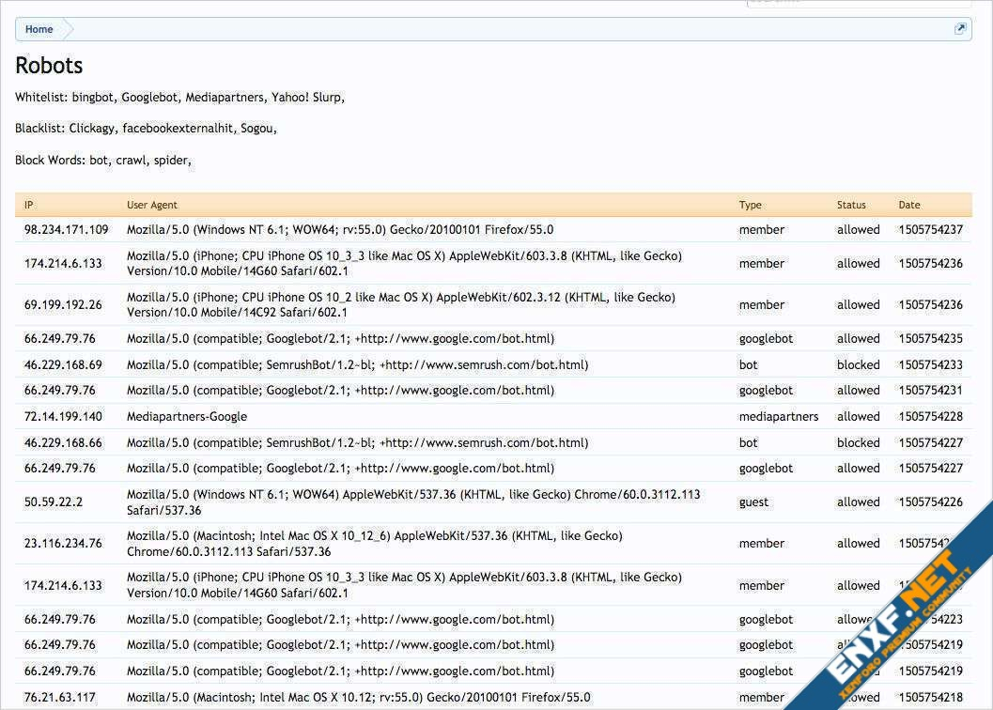
Task: Click IP address 72.14.199.140
Action: pyautogui.click(x=63, y=416)
